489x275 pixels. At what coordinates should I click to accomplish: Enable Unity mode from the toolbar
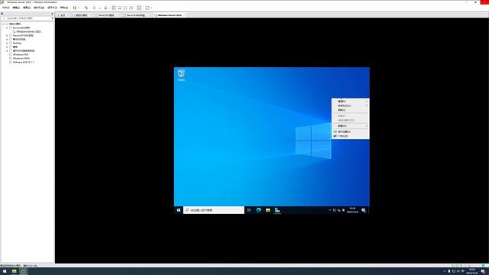coord(131,8)
